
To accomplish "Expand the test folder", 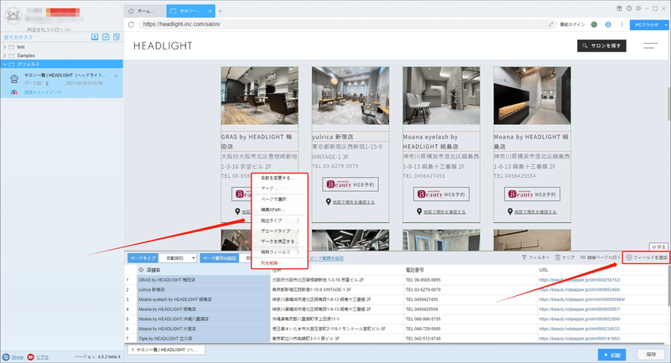I will point(5,47).
